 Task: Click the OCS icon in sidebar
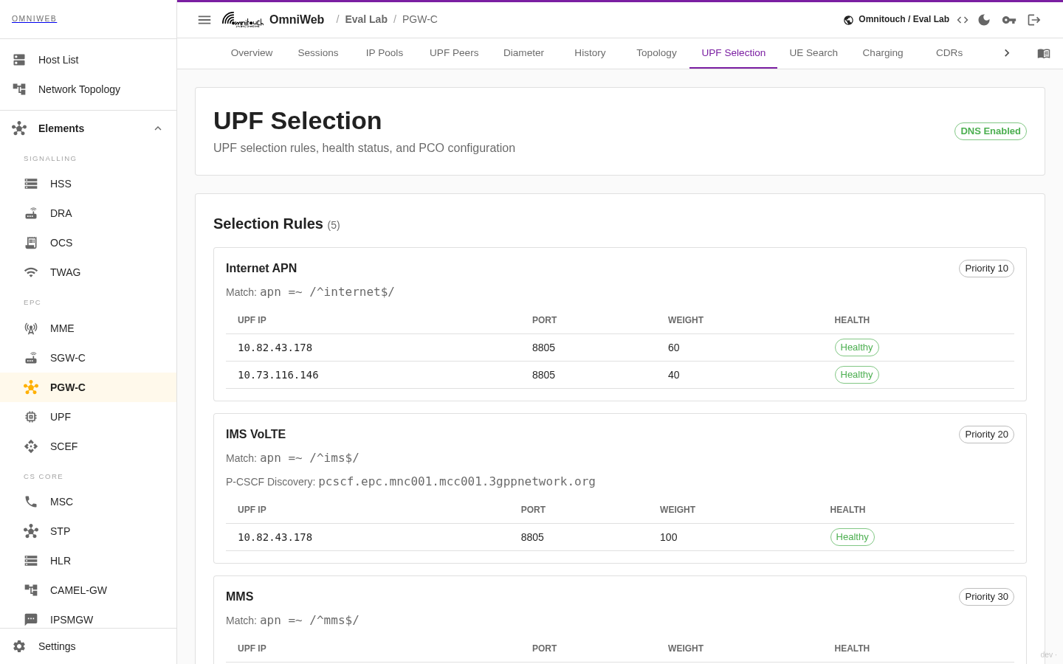tap(31, 243)
